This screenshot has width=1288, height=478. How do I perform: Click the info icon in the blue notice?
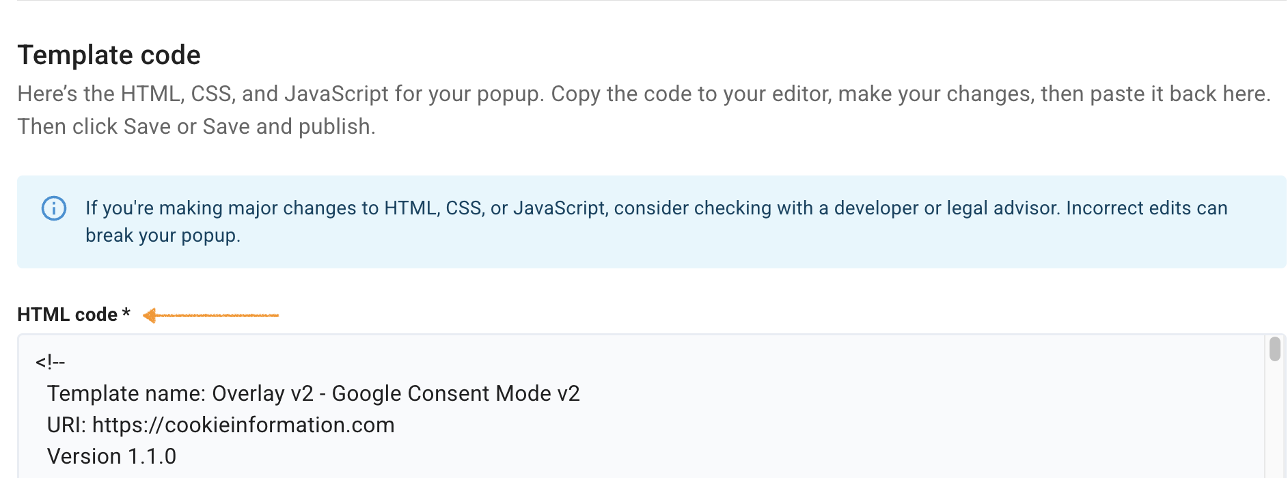pos(54,208)
